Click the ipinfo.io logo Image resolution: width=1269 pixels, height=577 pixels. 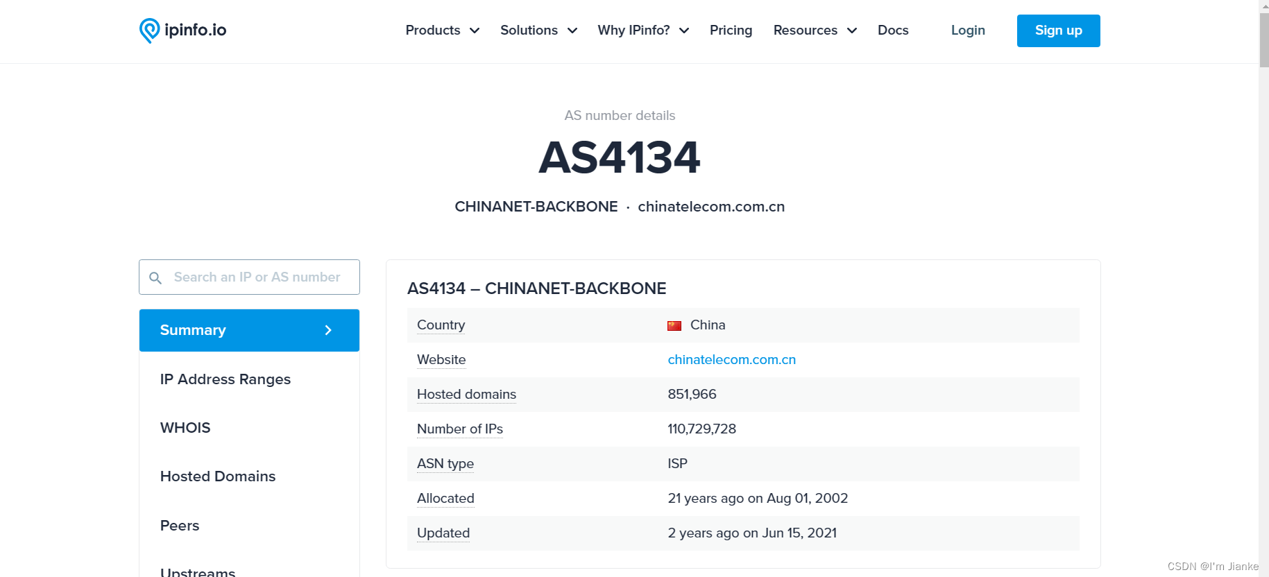[182, 31]
